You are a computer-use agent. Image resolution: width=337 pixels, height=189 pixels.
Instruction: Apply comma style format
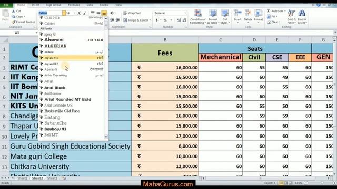(171, 20)
